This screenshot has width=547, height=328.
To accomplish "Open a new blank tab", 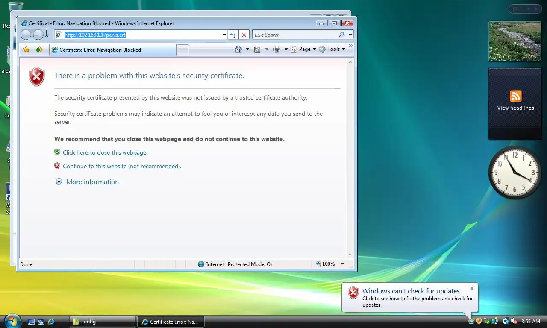I will point(183,50).
